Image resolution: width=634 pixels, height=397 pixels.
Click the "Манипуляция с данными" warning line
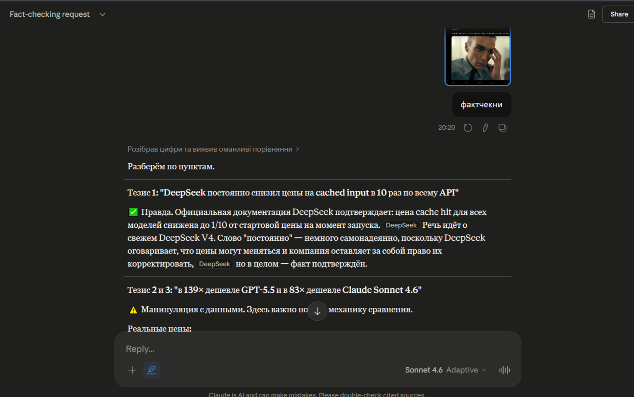coord(270,310)
